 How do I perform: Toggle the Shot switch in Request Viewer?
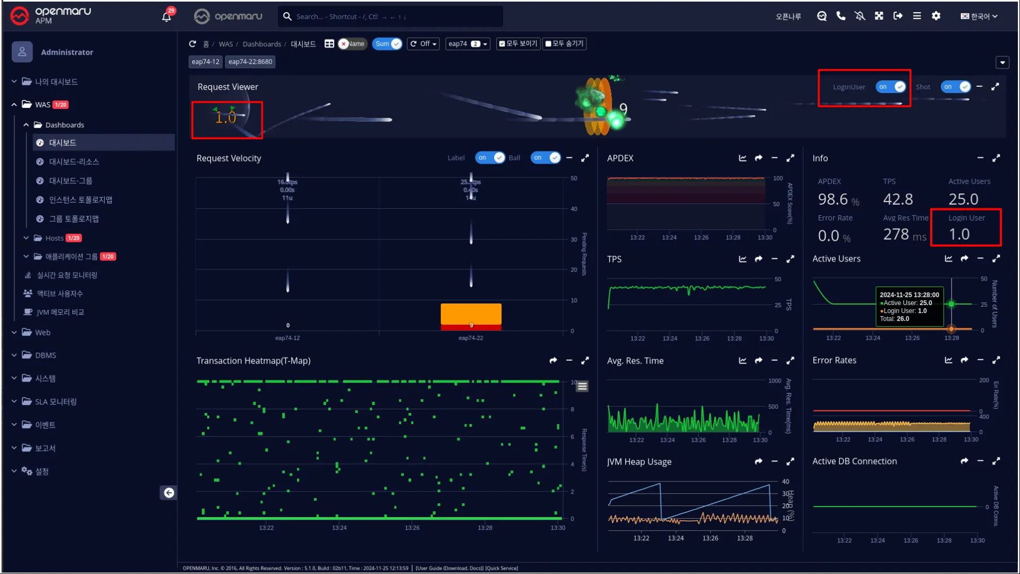click(x=956, y=87)
